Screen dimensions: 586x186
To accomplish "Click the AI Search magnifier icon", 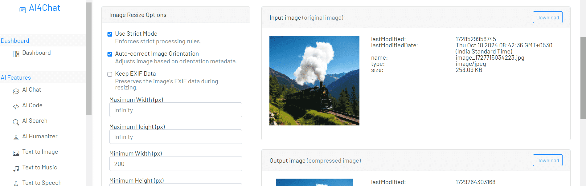I will (16, 122).
